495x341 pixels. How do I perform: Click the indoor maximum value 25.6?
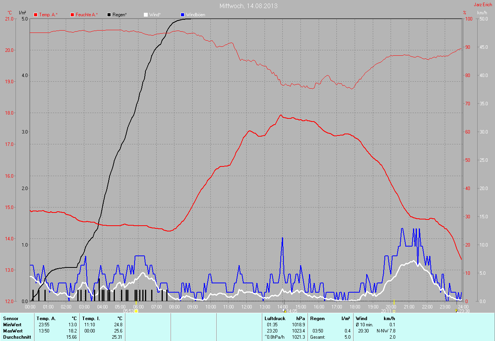click(x=118, y=331)
